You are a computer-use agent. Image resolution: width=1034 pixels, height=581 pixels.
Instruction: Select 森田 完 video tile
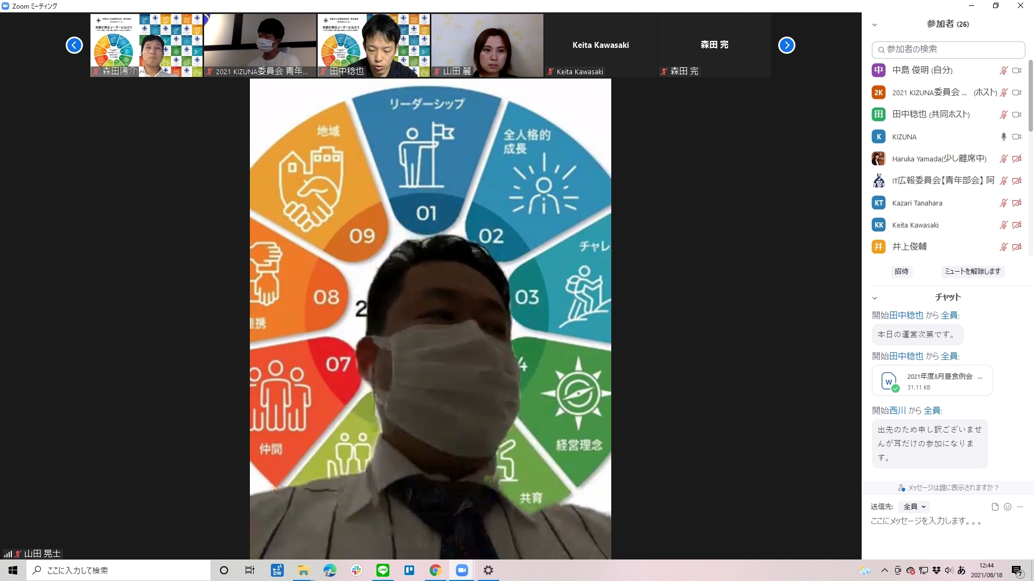[715, 45]
